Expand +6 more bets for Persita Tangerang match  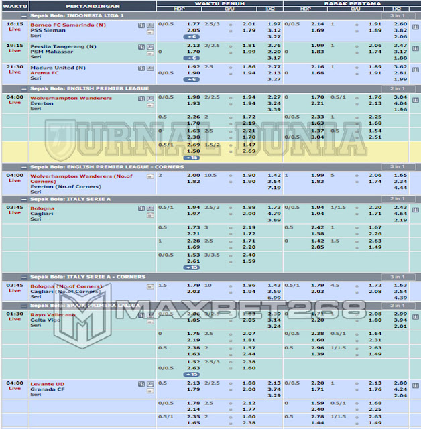(x=192, y=58)
